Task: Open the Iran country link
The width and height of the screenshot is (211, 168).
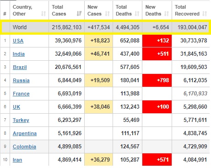Action: tap(17, 160)
